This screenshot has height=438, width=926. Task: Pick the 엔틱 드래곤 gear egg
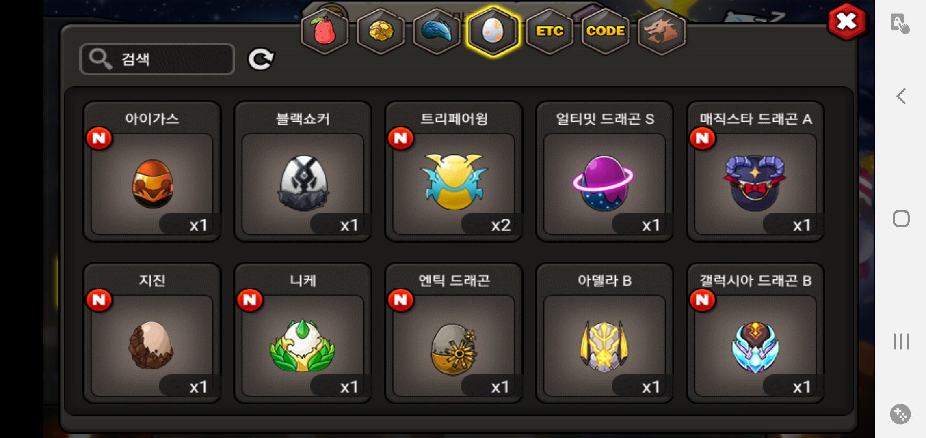454,333
